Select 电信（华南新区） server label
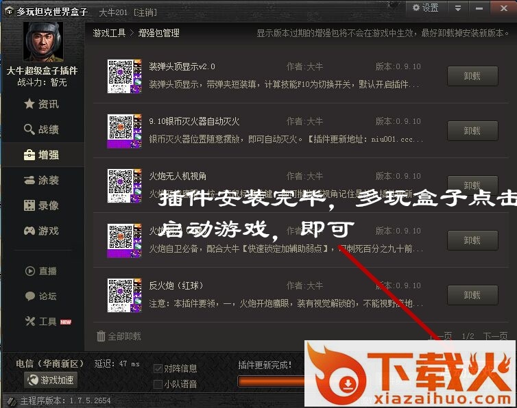 tap(50, 364)
